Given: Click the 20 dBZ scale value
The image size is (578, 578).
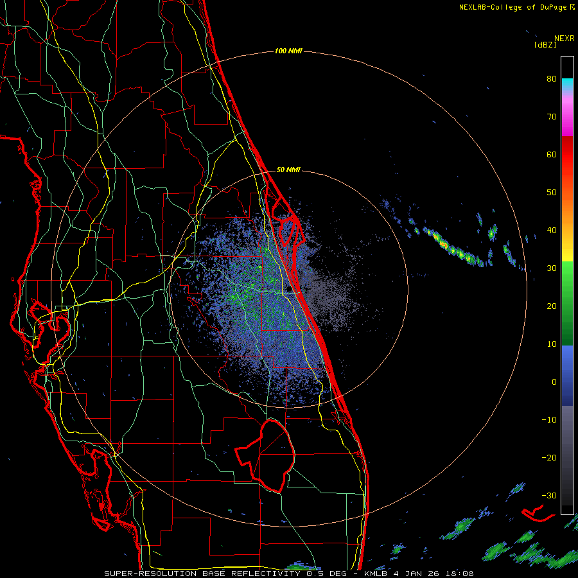Looking at the screenshot, I should tap(552, 306).
